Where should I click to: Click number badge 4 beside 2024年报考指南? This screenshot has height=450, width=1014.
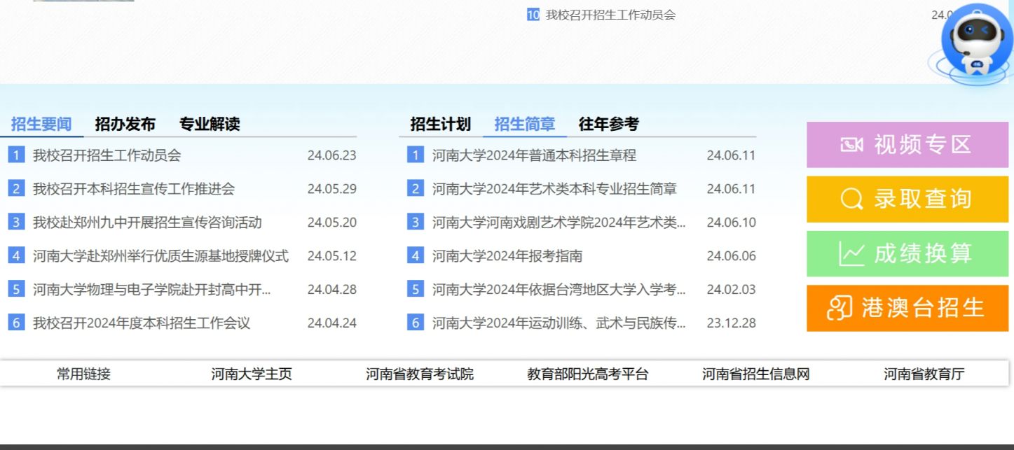tap(416, 255)
